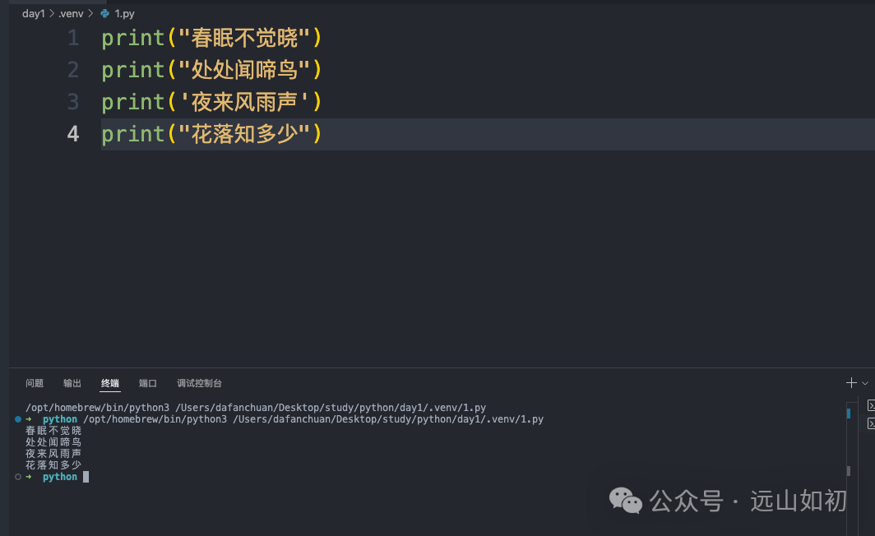Click line number 1 in the gutter
The image size is (875, 536).
click(x=73, y=38)
